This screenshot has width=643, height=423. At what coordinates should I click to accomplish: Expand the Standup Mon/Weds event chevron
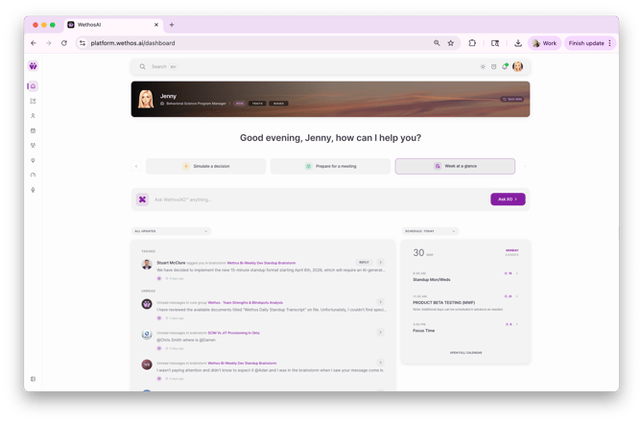point(516,273)
